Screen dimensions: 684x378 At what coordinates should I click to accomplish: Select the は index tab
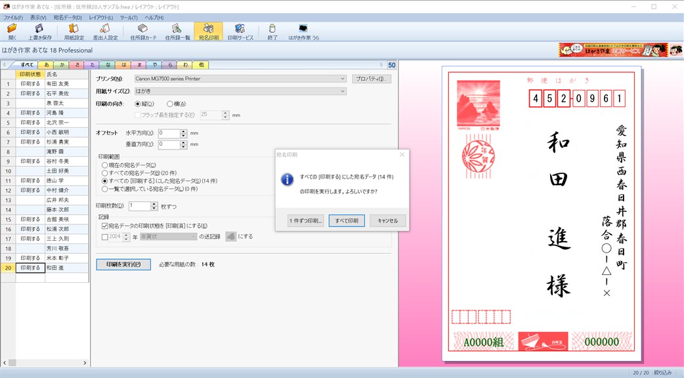(123, 65)
